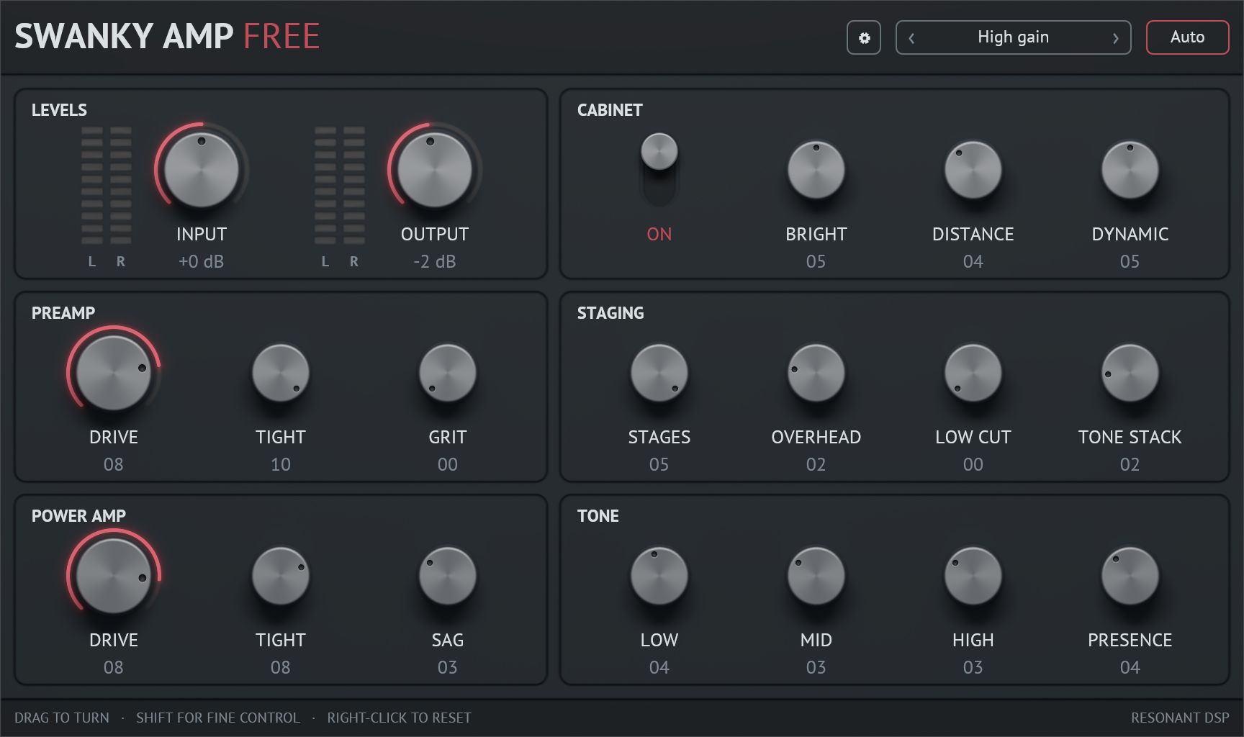The height and width of the screenshot is (737, 1244).
Task: Click the Preamp TIGHT knob
Action: pos(281,373)
